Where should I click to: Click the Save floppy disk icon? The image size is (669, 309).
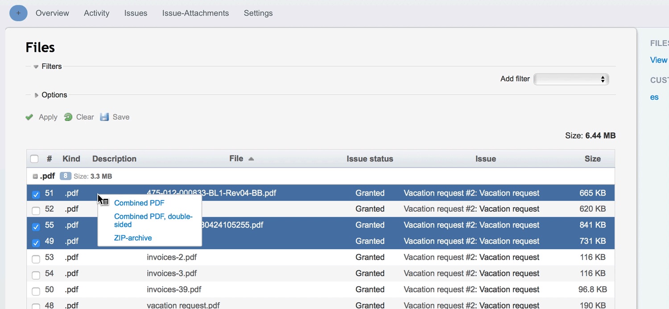(x=104, y=117)
